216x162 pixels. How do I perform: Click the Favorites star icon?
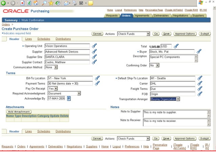(51, 3)
